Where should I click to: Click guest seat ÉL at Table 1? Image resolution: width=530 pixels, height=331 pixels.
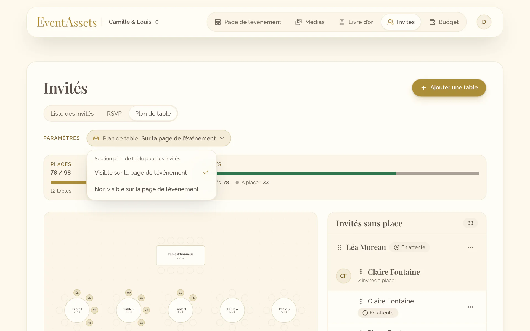click(77, 293)
